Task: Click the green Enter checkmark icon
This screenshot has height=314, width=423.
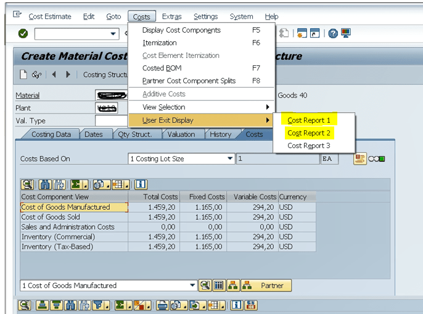Action: point(23,33)
